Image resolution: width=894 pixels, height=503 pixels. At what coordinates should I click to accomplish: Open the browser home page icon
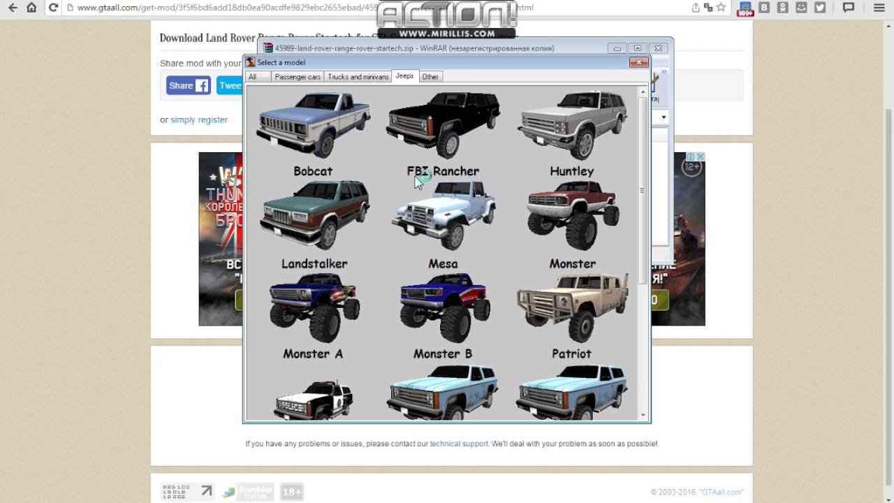click(x=31, y=8)
